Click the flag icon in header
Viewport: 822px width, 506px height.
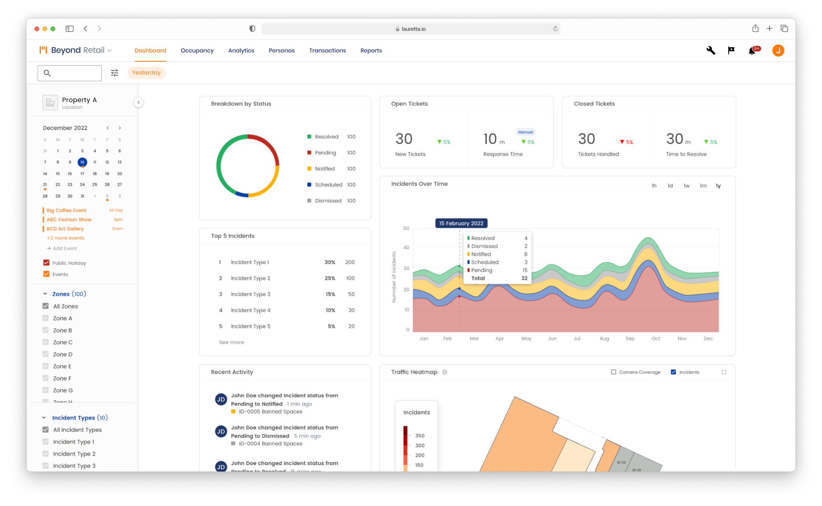(731, 50)
